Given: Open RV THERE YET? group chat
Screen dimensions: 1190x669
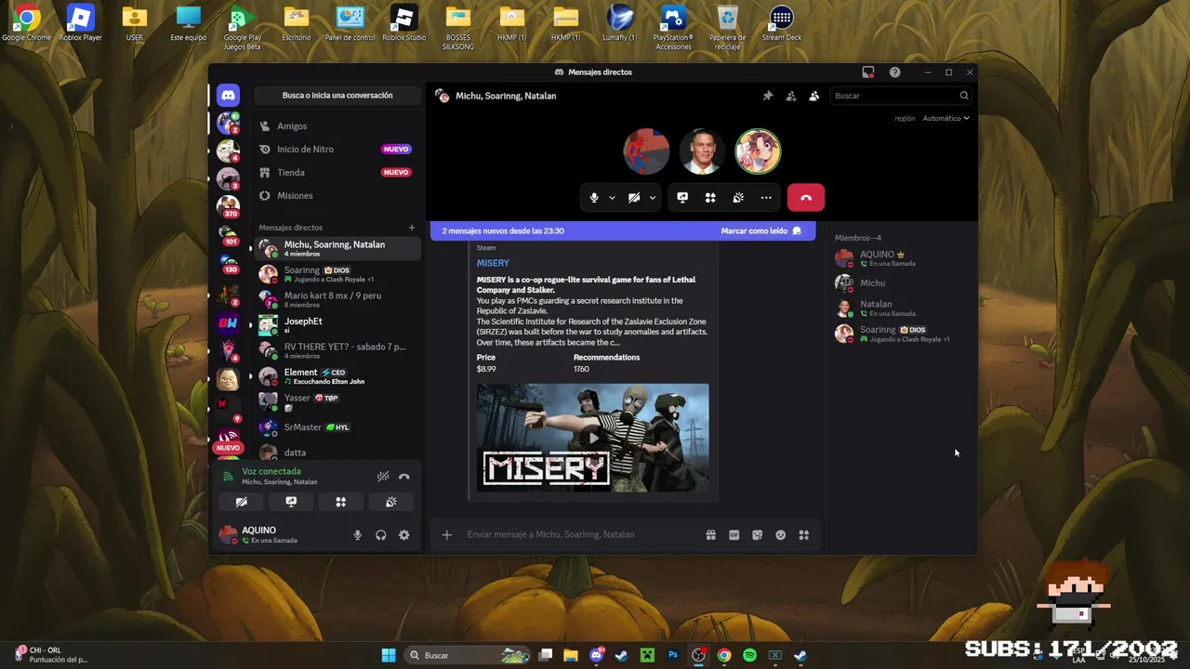Looking at the screenshot, I should (x=337, y=350).
